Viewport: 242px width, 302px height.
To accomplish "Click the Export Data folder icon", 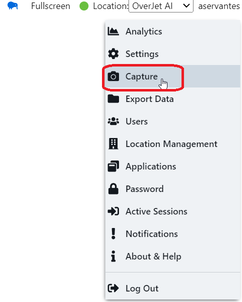I will 113,99.
